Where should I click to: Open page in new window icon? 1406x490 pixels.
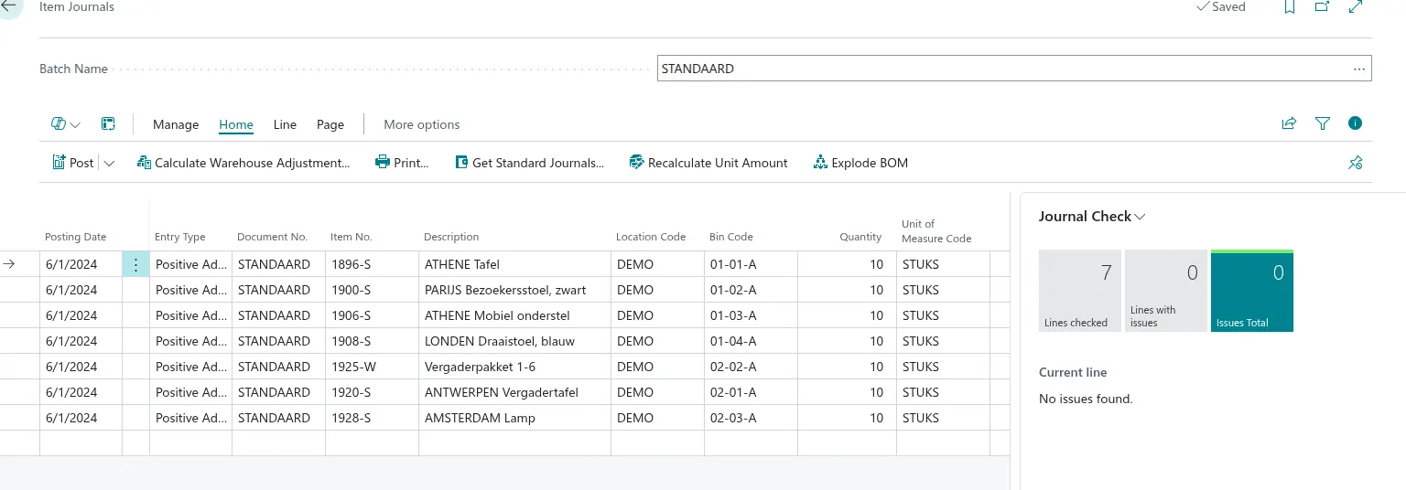(x=1322, y=7)
